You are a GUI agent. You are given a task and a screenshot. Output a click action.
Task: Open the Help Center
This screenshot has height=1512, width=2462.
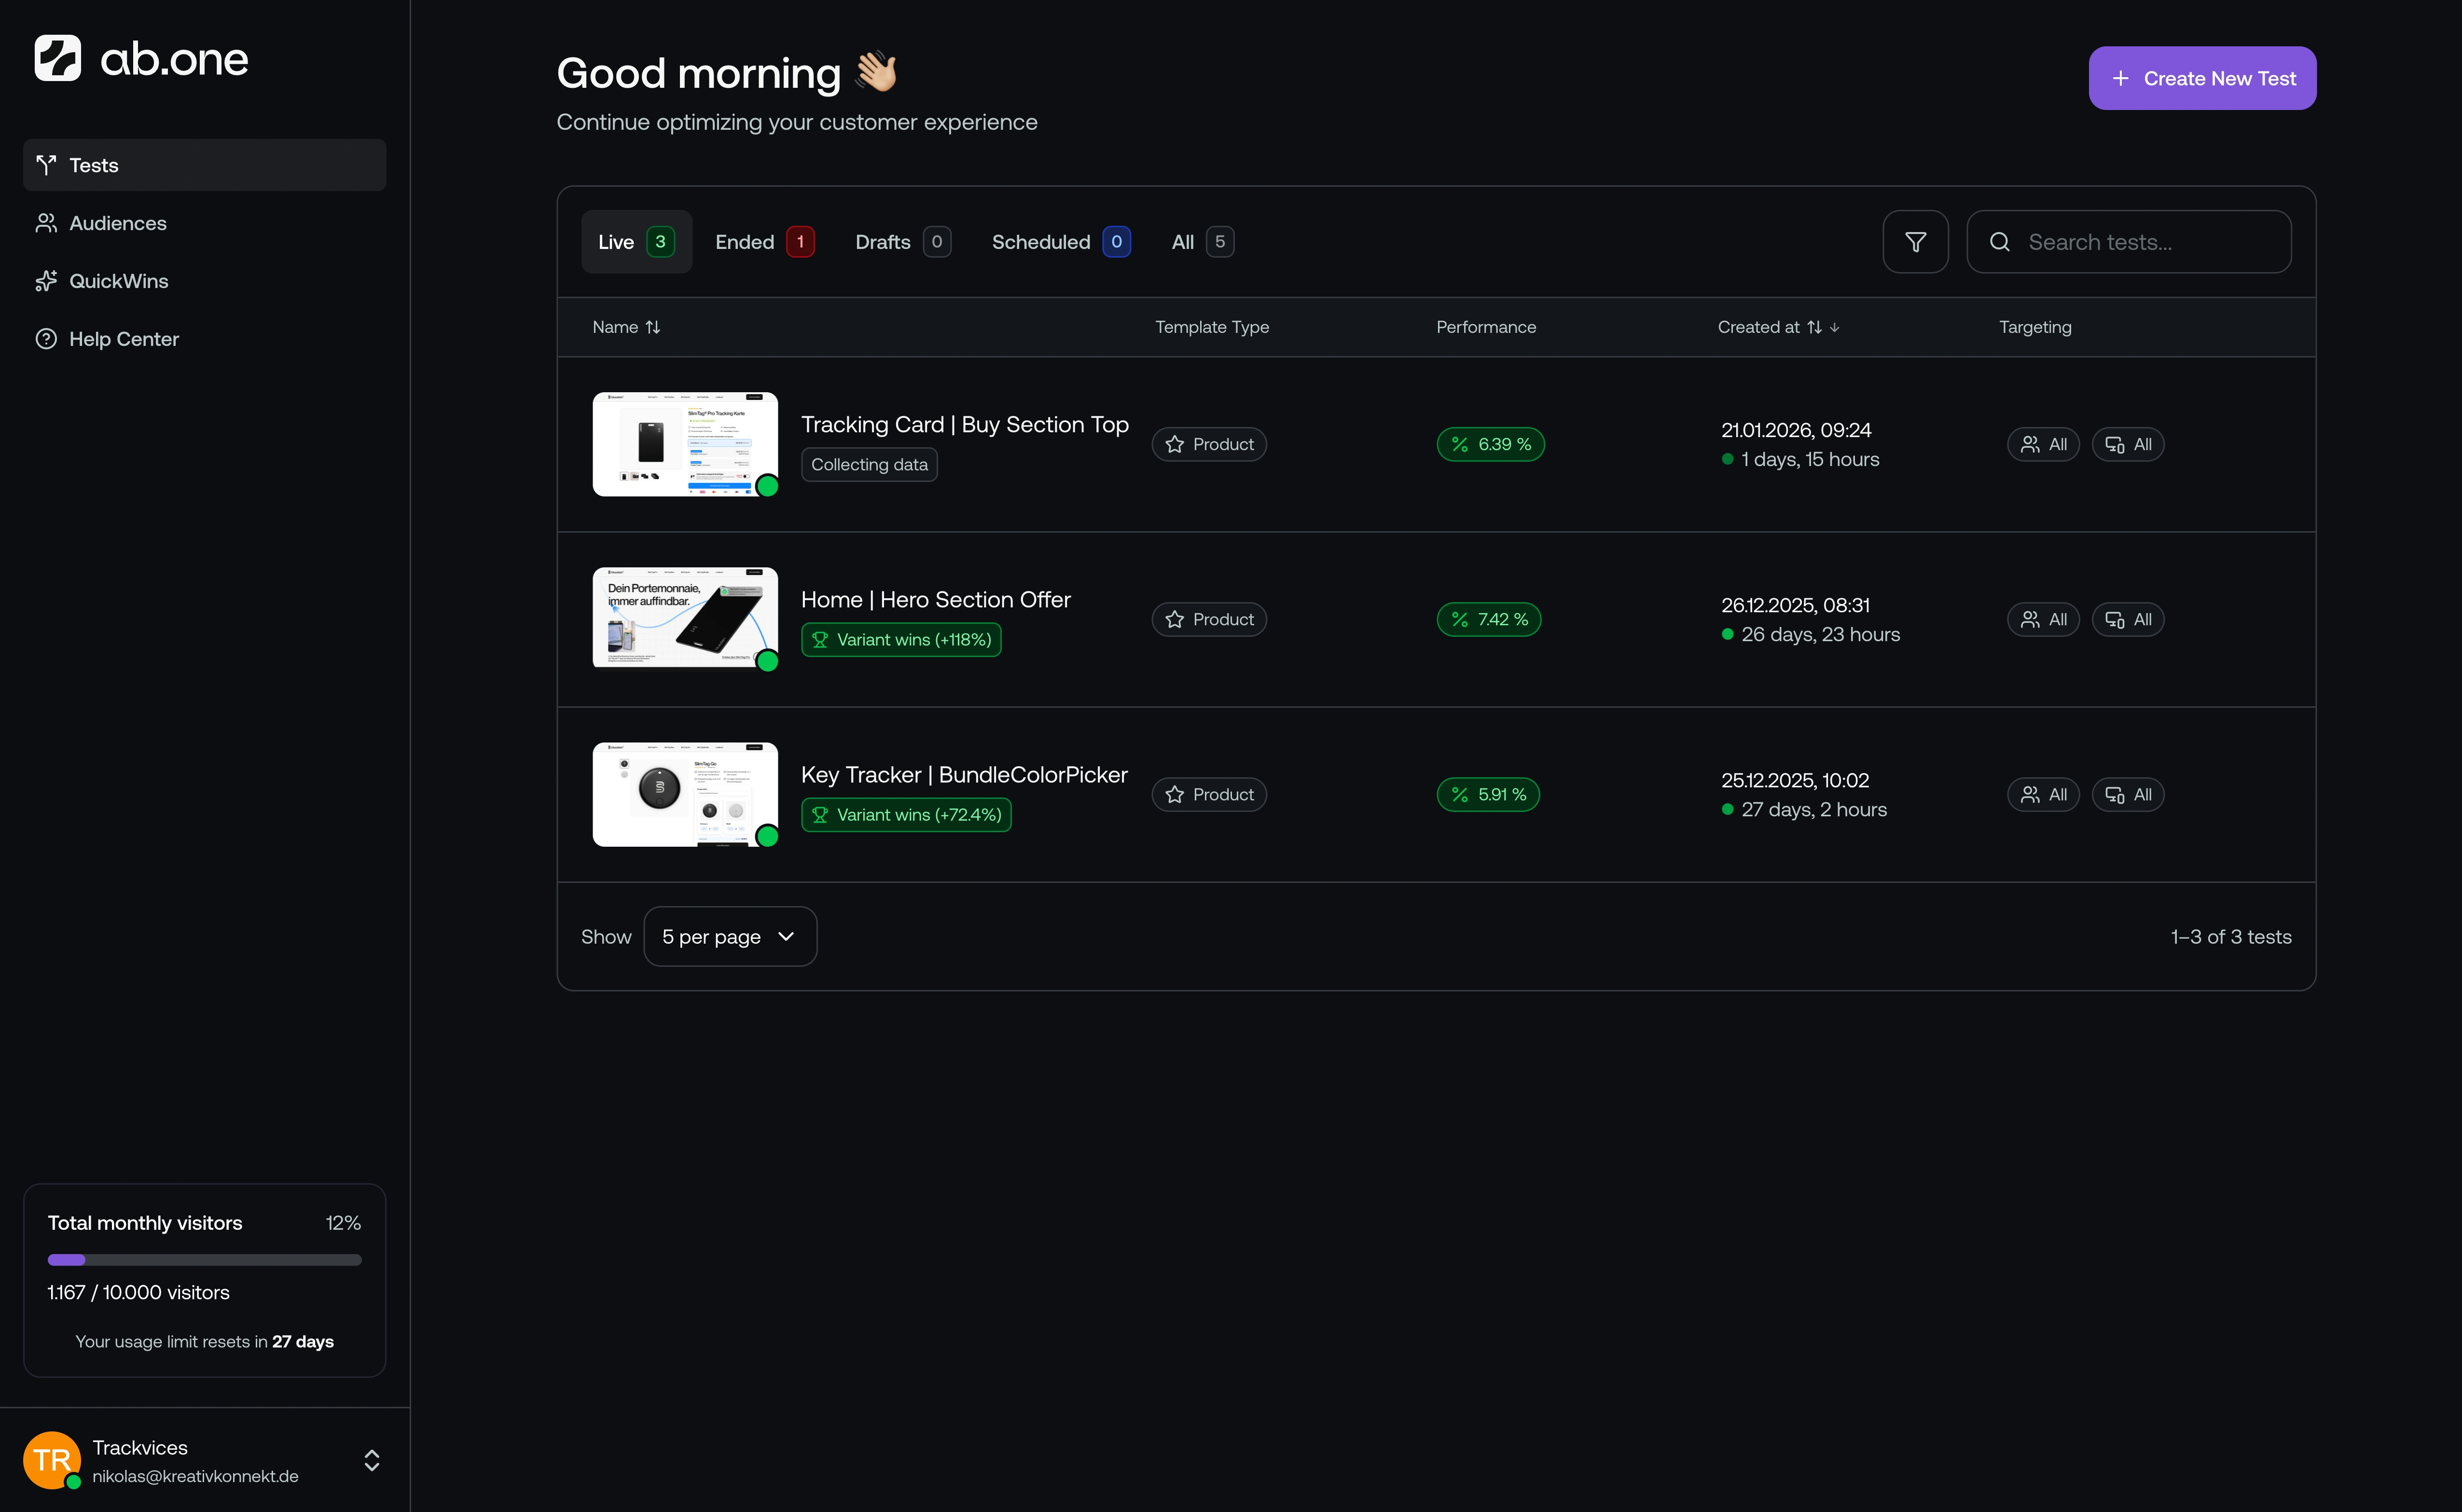124,338
